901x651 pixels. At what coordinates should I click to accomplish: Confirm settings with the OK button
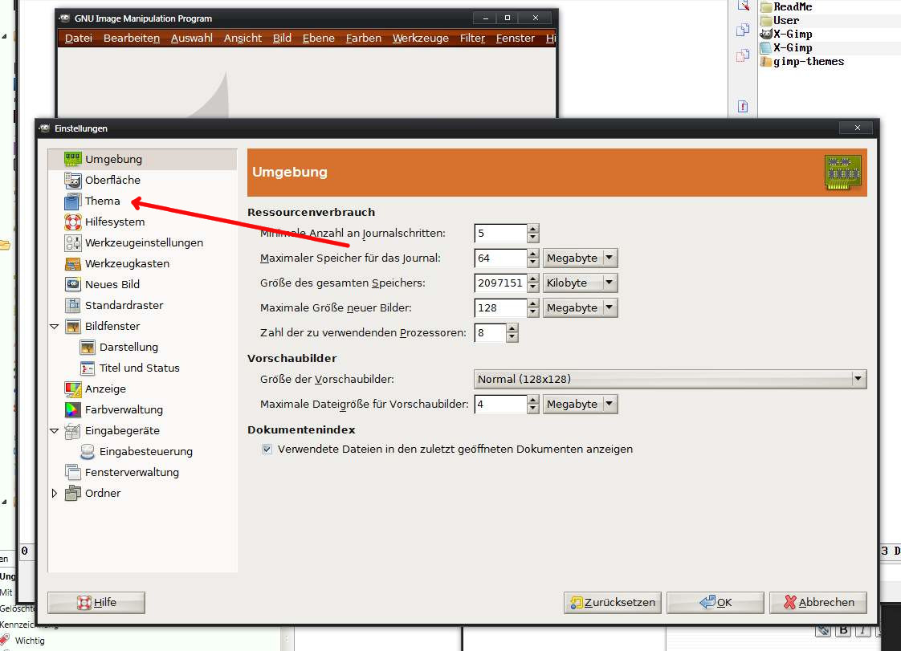715,603
